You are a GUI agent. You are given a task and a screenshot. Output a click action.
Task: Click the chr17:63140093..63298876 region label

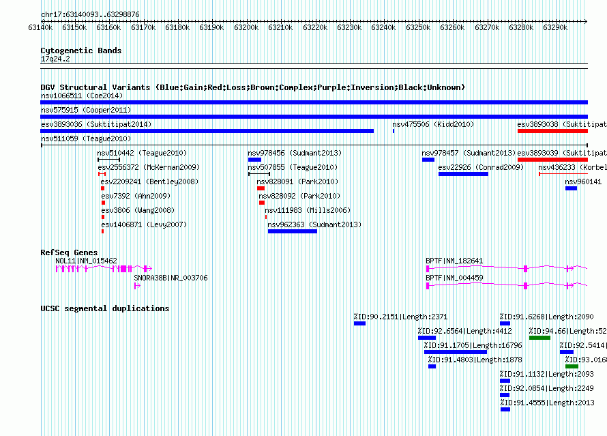coord(90,14)
